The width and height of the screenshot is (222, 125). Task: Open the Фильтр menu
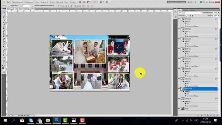[x=52, y=2]
